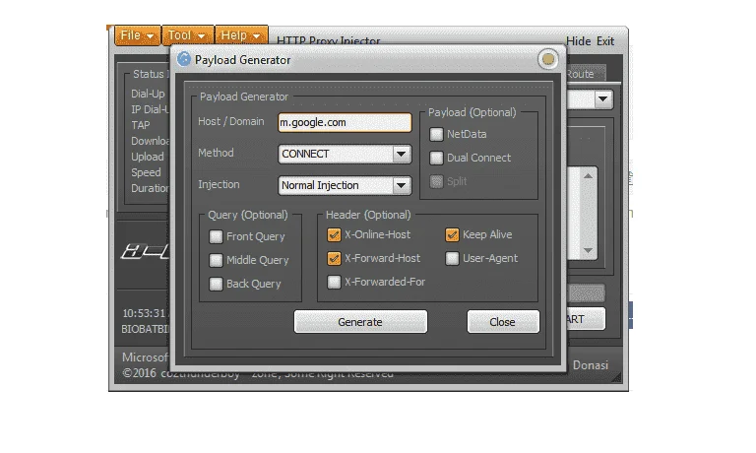Uncheck the X-Forward-Host checkbox

coord(334,259)
